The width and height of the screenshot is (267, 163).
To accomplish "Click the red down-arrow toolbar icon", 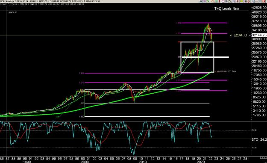I will pyautogui.click(x=238, y=1).
